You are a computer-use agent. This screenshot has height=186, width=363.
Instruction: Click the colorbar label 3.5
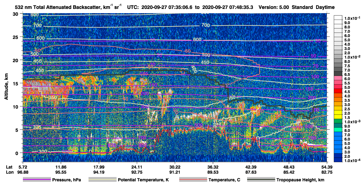point(348,100)
